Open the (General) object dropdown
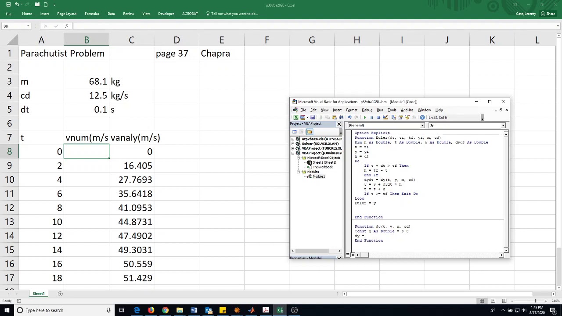This screenshot has height=316, width=562. tap(422, 126)
